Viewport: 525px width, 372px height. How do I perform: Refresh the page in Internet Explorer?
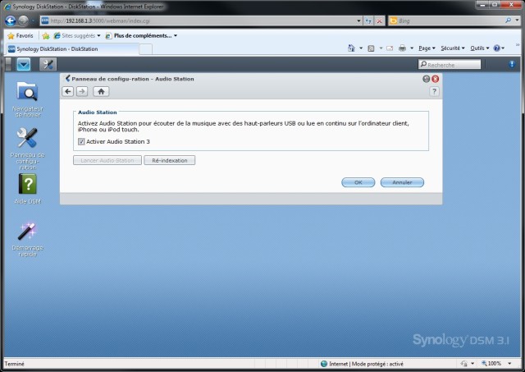point(368,21)
